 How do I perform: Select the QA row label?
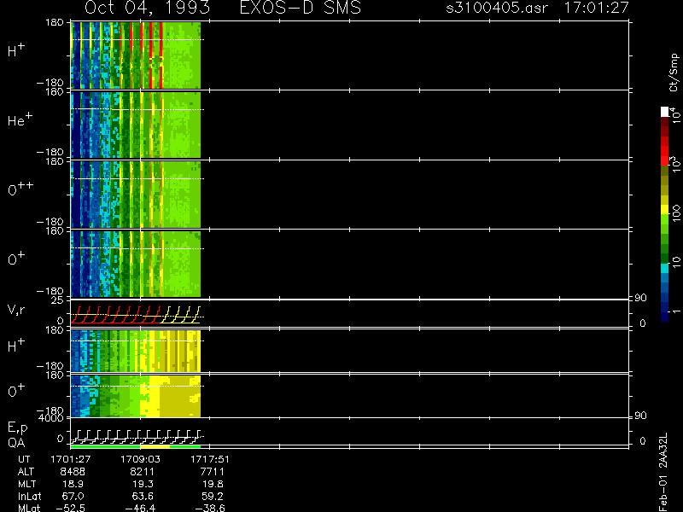[x=16, y=443]
